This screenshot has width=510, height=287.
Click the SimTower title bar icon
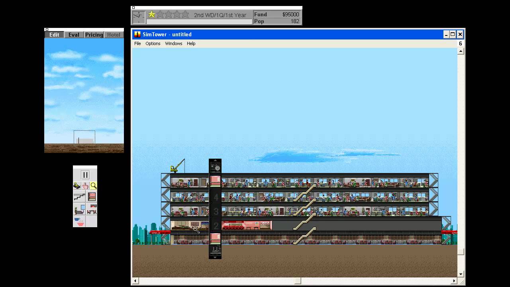pos(137,34)
